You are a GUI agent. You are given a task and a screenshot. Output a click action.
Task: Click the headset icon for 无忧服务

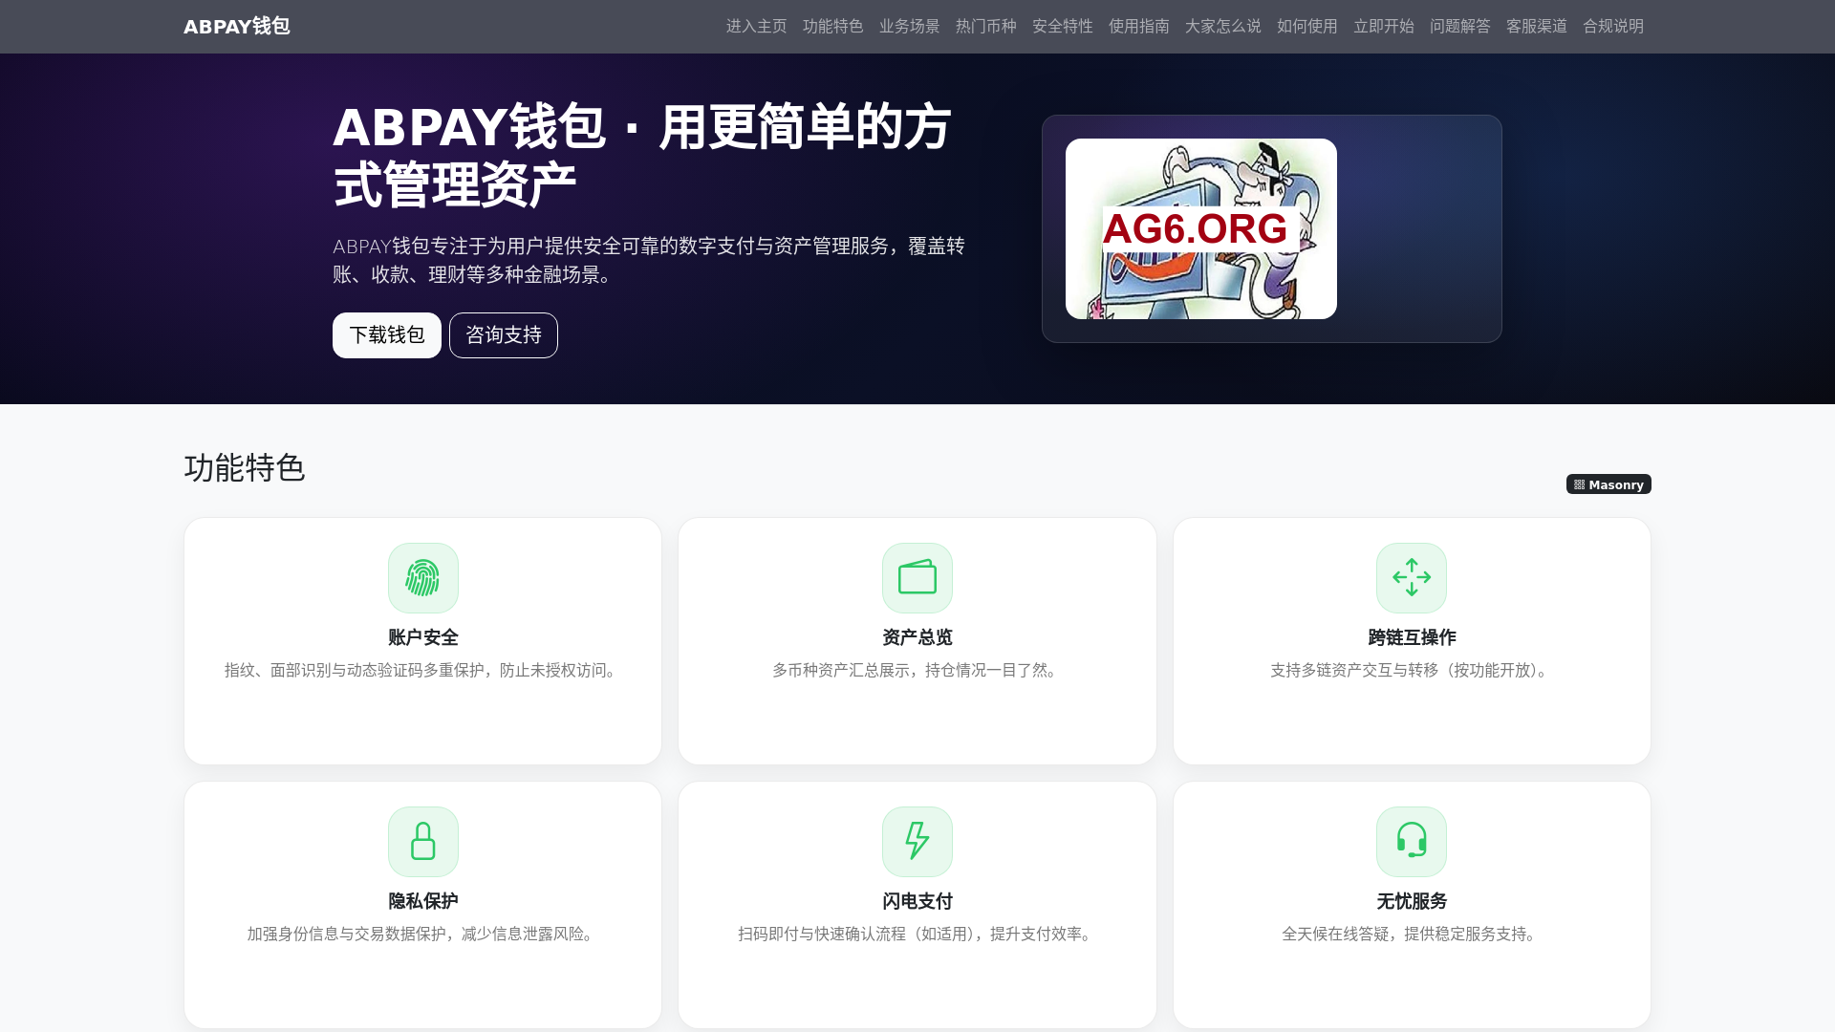1412,842
